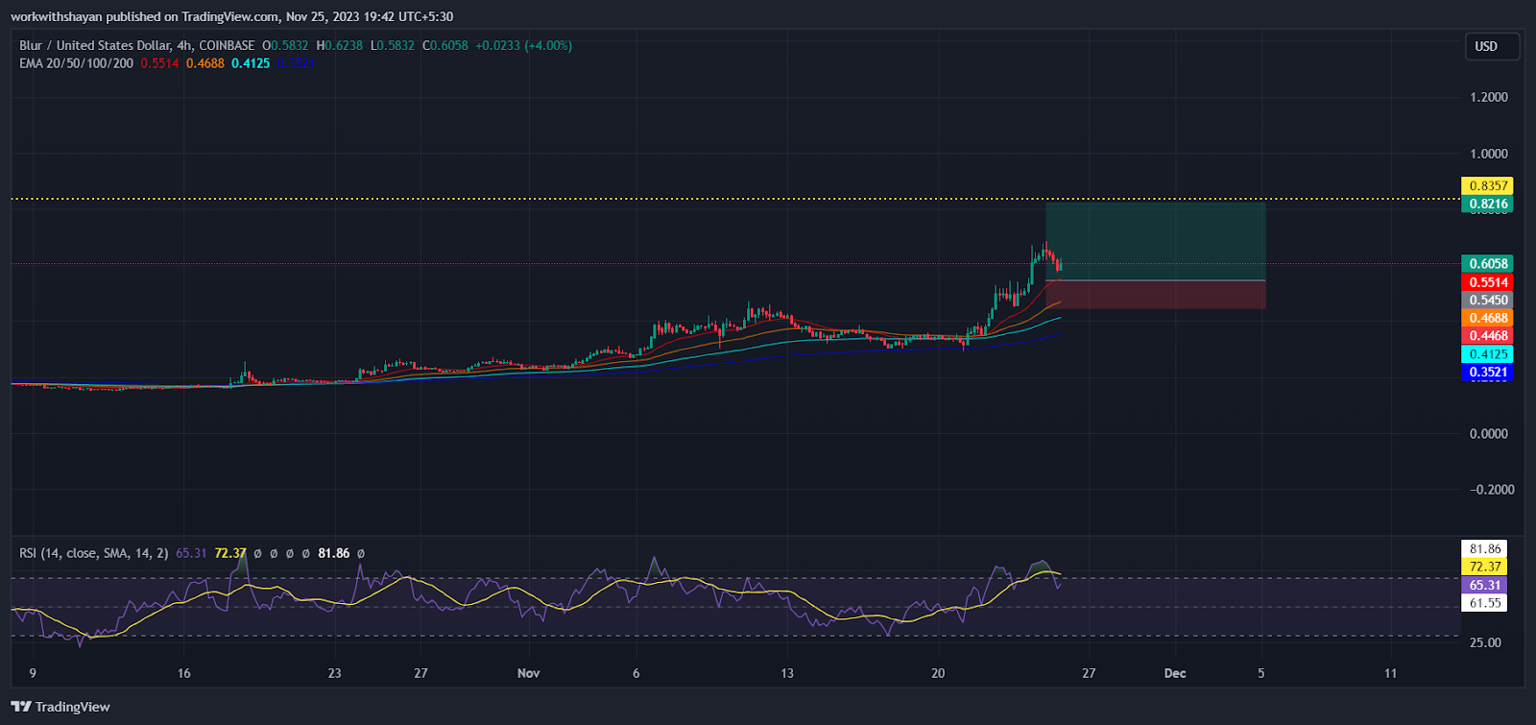Click the Nov label on the time axis
The width and height of the screenshot is (1536, 725).
coord(528,673)
